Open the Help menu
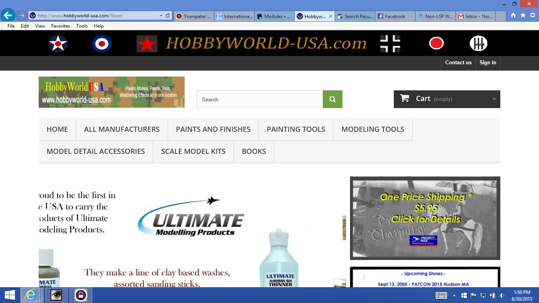This screenshot has width=539, height=303. click(x=99, y=26)
